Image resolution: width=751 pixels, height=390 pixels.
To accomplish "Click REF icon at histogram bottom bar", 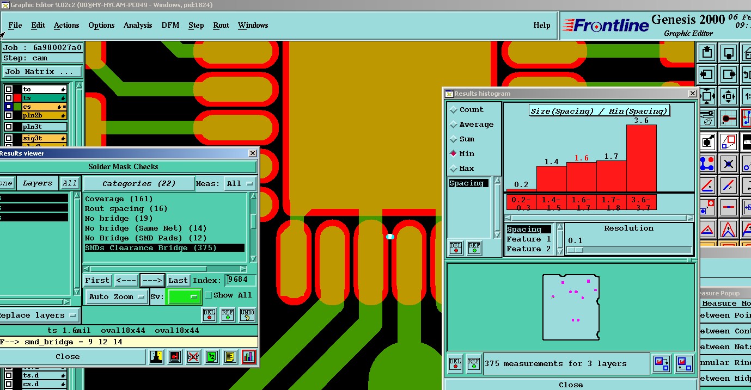I will 474,363.
